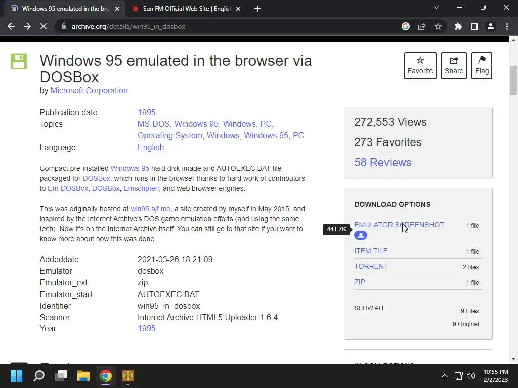Download the EMULATOR SCREENSHOT file

(x=399, y=225)
